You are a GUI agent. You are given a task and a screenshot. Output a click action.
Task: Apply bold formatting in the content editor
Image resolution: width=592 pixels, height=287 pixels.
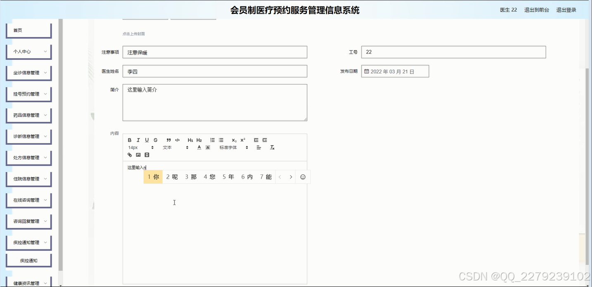[x=129, y=140]
